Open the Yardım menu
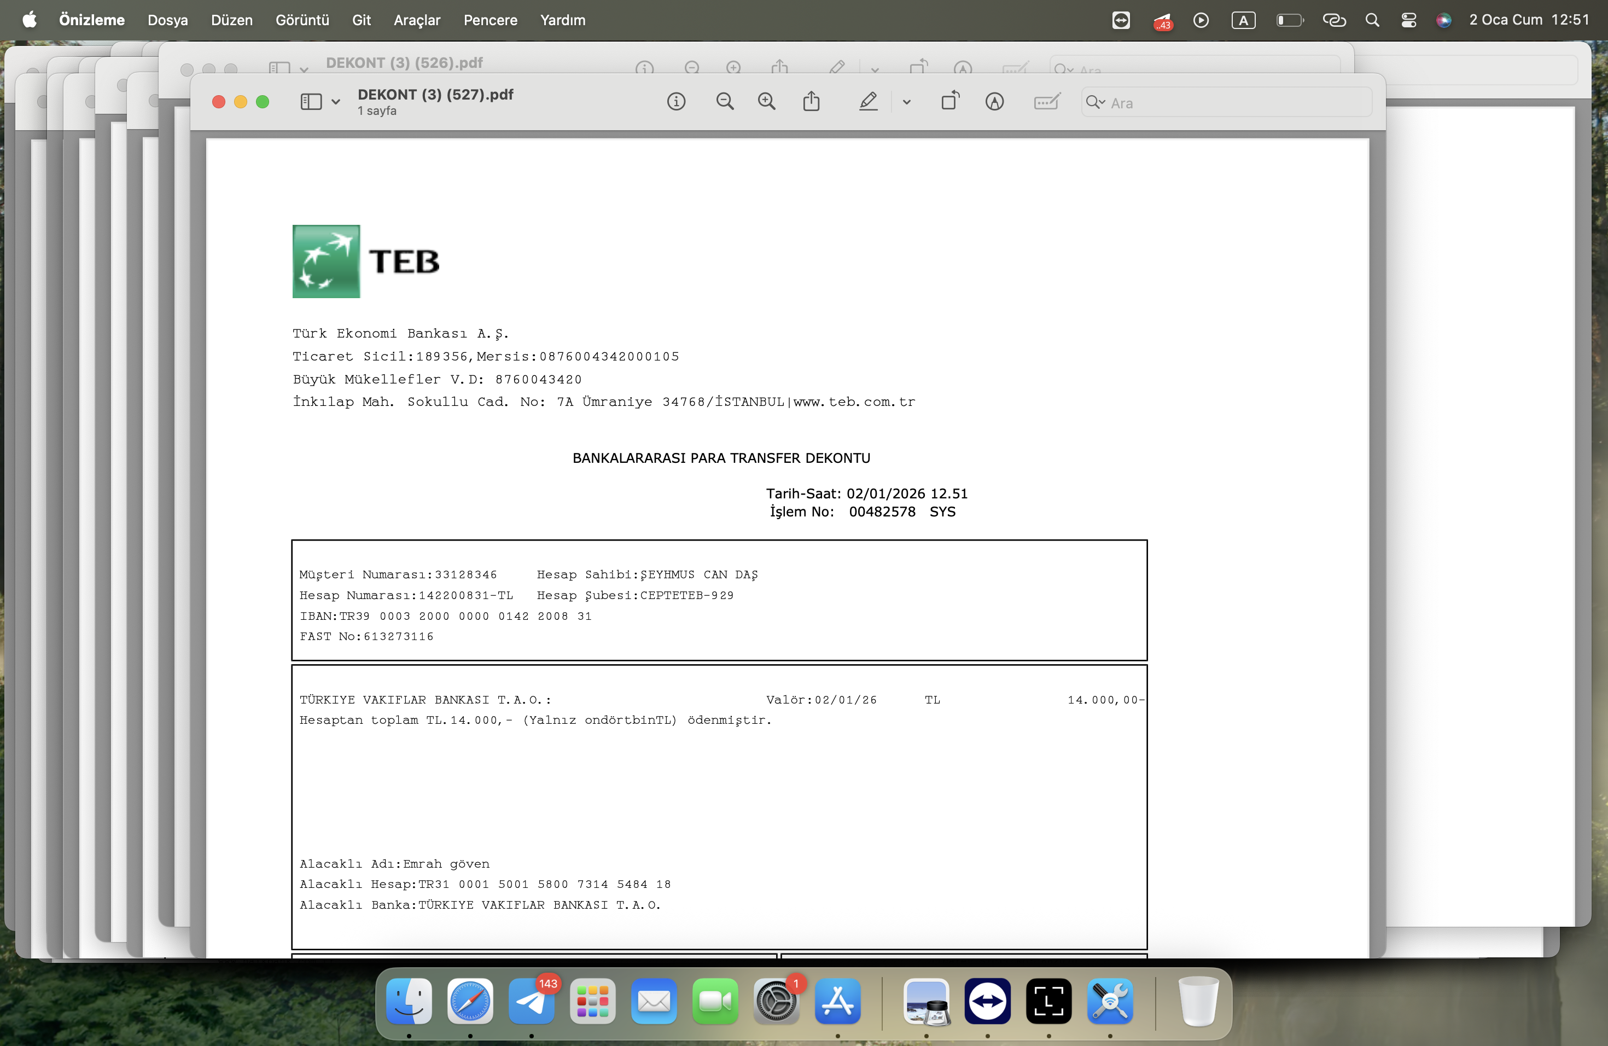This screenshot has width=1608, height=1046. [x=563, y=20]
